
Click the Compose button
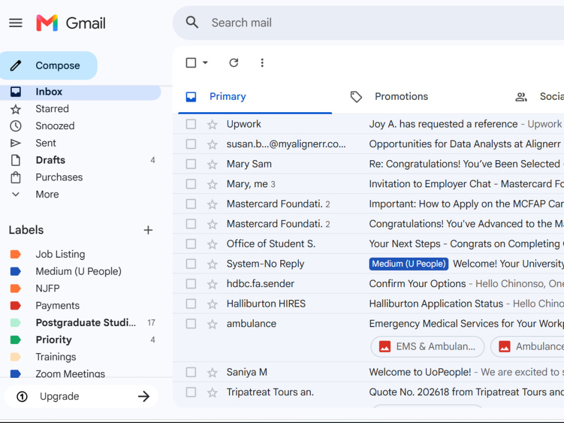[49, 65]
